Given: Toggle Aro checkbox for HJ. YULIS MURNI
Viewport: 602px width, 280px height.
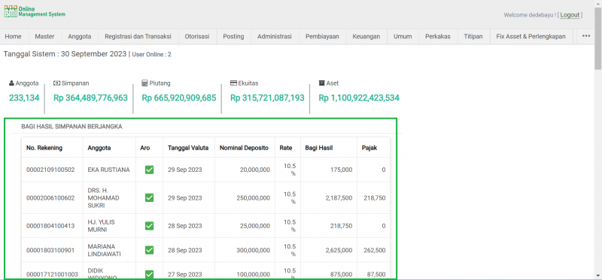Looking at the screenshot, I should click(149, 226).
